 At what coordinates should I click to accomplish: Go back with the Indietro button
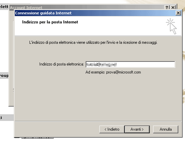pyautogui.click(x=112, y=129)
